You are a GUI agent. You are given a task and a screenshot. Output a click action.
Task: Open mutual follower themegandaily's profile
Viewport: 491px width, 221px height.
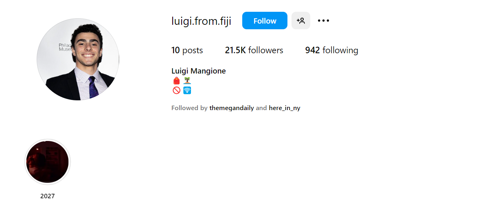pyautogui.click(x=232, y=108)
